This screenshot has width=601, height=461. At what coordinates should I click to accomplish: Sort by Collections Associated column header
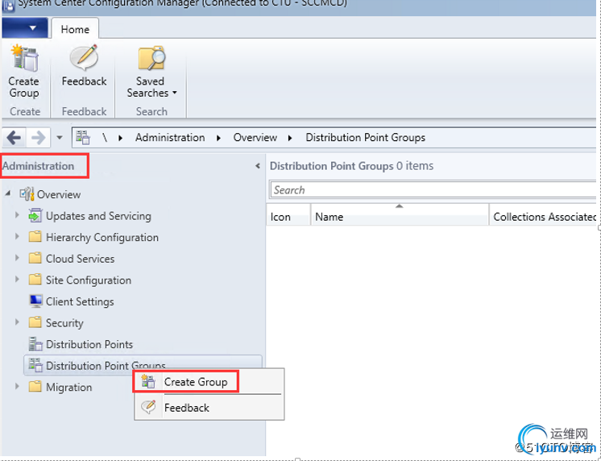[x=544, y=214]
